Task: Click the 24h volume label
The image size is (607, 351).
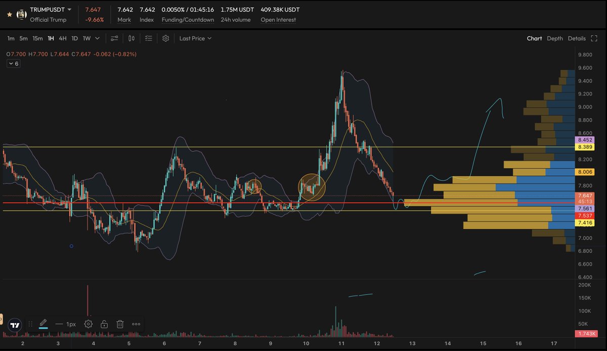Action: [x=236, y=20]
